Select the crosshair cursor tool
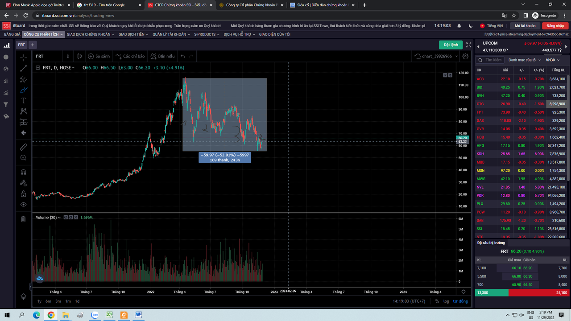This screenshot has width=571, height=321. pos(23,58)
